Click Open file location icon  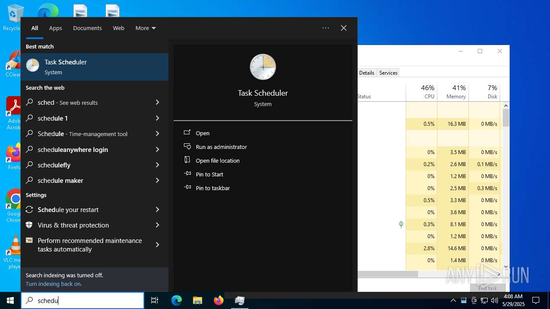pos(187,160)
